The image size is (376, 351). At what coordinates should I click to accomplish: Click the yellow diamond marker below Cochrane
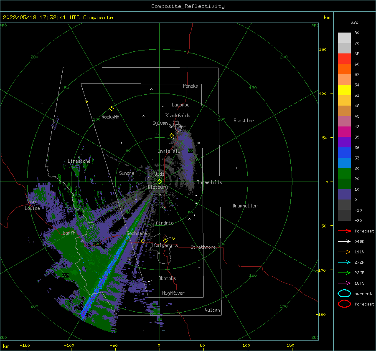click(x=143, y=241)
